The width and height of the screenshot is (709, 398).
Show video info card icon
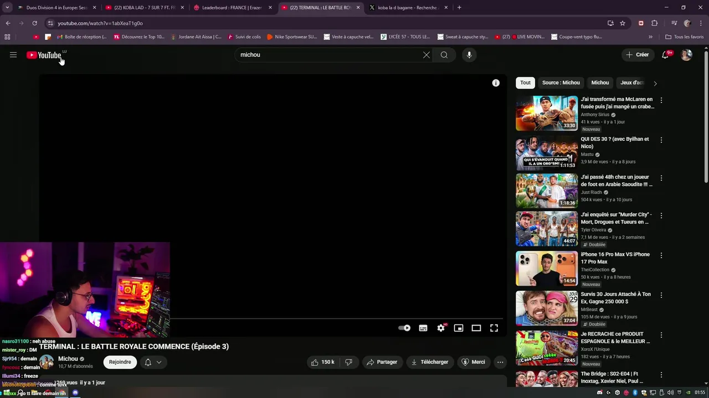(x=496, y=83)
